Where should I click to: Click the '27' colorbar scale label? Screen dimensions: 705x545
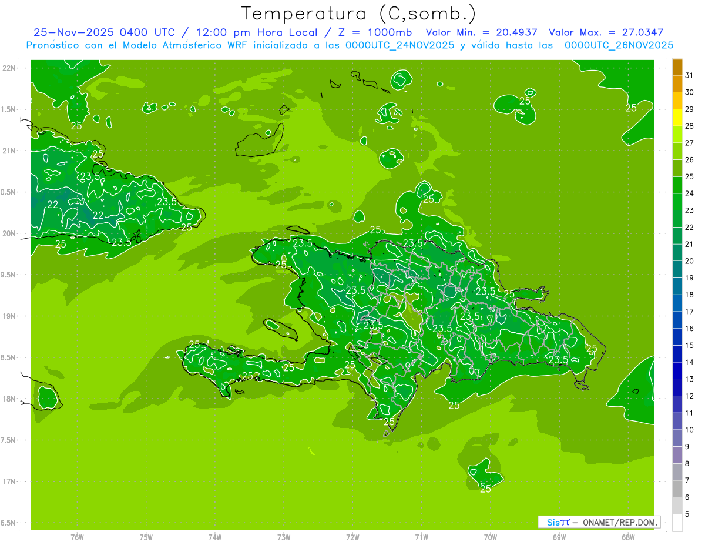(x=689, y=143)
